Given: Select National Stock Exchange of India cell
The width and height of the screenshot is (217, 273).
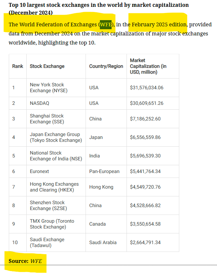Looking at the screenshot, I should click(x=56, y=155).
